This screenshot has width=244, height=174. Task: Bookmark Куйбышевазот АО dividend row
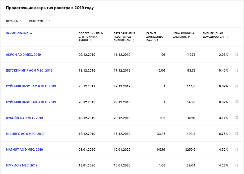tap(236, 86)
